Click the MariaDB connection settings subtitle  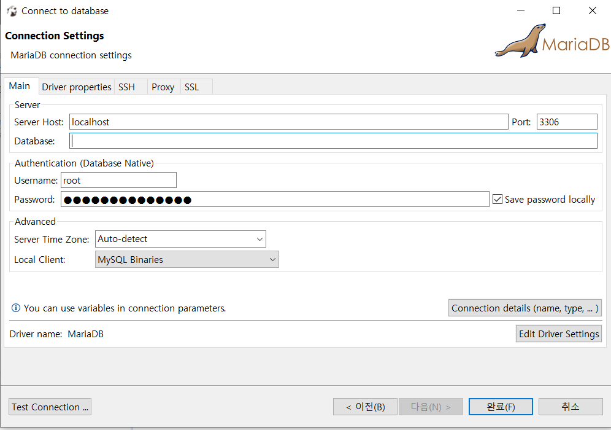click(x=71, y=55)
